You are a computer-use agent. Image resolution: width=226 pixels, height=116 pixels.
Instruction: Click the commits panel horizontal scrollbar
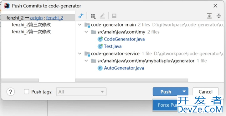(x=20, y=80)
